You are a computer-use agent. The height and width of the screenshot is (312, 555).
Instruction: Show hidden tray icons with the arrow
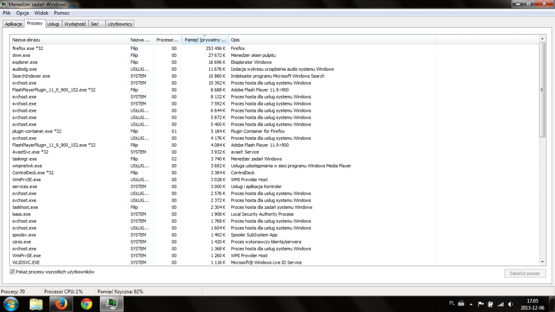471,304
